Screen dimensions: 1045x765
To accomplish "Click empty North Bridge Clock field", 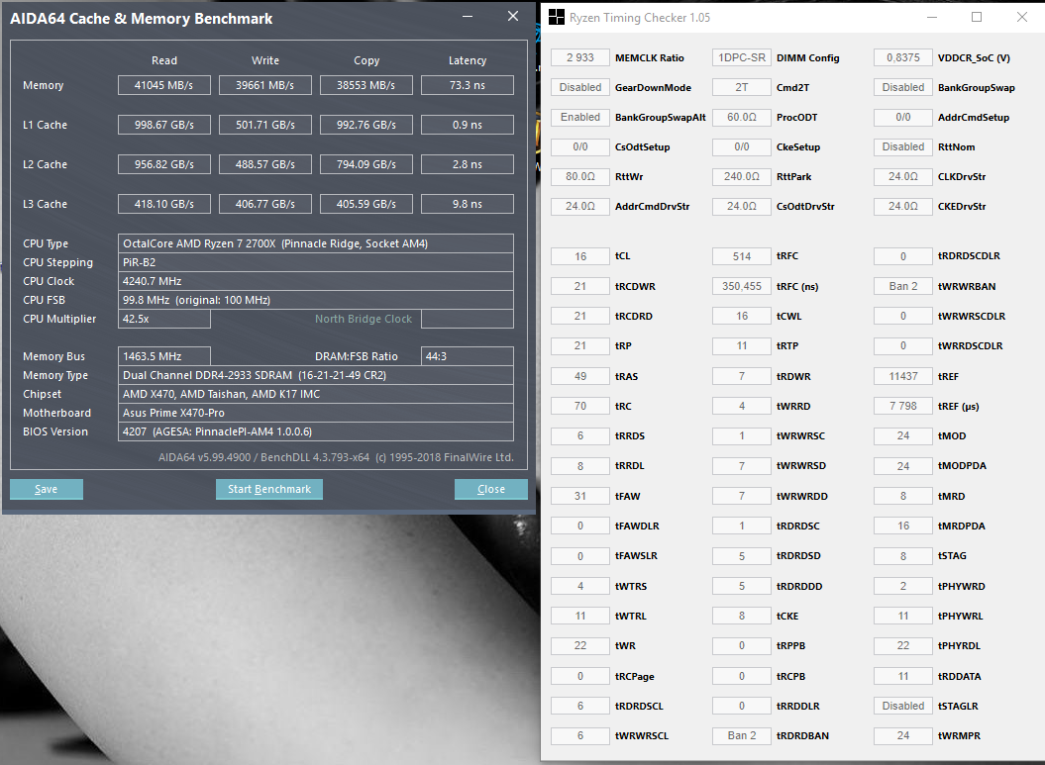I will [468, 319].
